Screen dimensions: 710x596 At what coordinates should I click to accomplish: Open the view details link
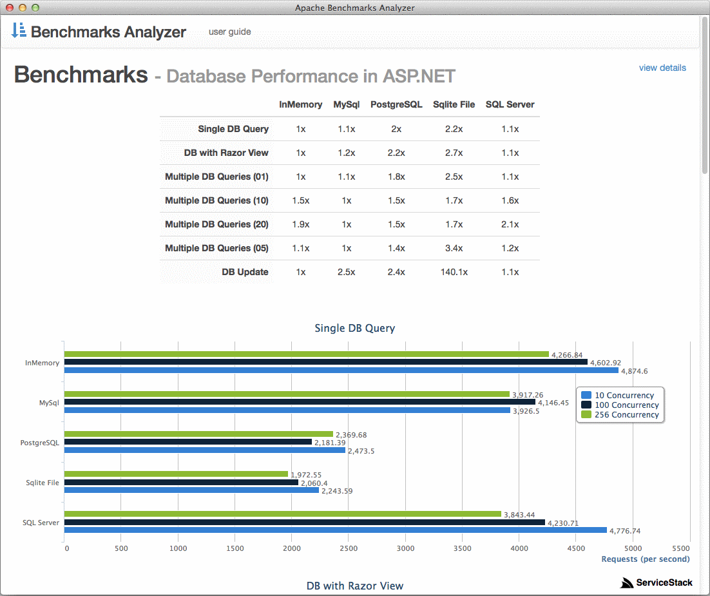coord(662,68)
